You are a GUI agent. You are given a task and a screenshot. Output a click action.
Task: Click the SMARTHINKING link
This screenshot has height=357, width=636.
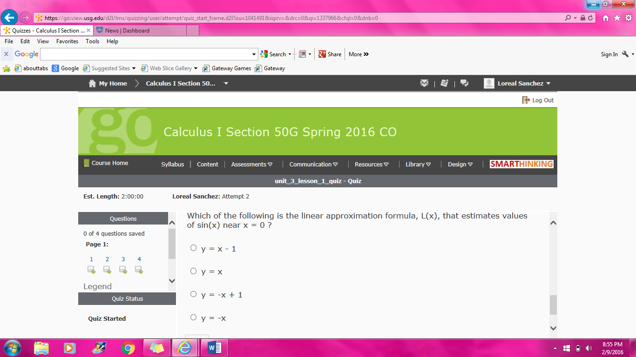pos(521,164)
